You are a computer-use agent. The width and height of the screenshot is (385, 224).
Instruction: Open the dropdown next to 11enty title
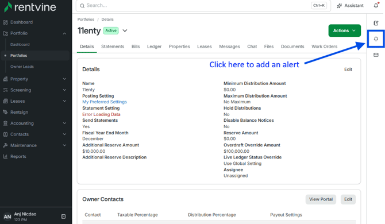pos(125,30)
